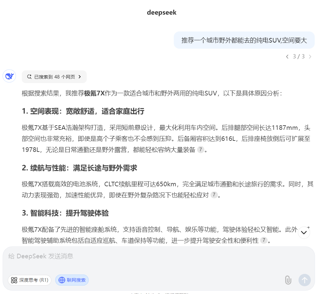Screen dimensions: 317x294
Task: Click heading 1. 空间表现：宽敞舒适
Action: click(x=83, y=111)
